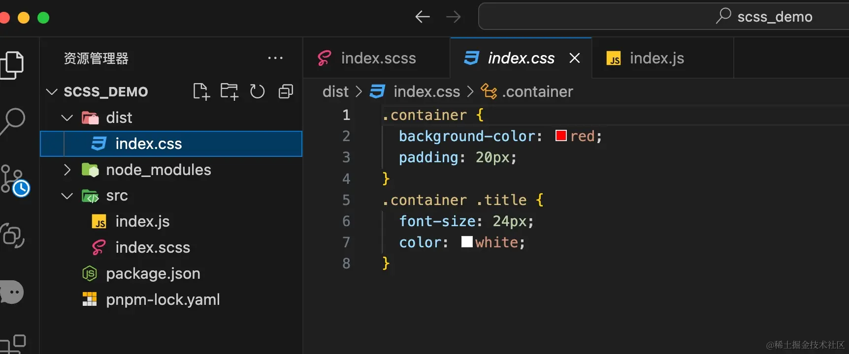This screenshot has width=849, height=354.
Task: Click the padding property on line 3
Action: 428,157
